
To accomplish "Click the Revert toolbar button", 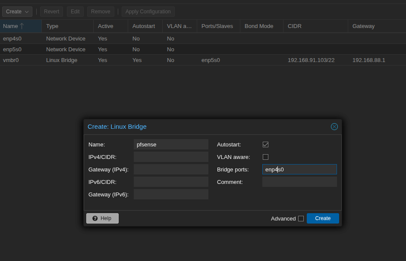I will click(x=51, y=12).
